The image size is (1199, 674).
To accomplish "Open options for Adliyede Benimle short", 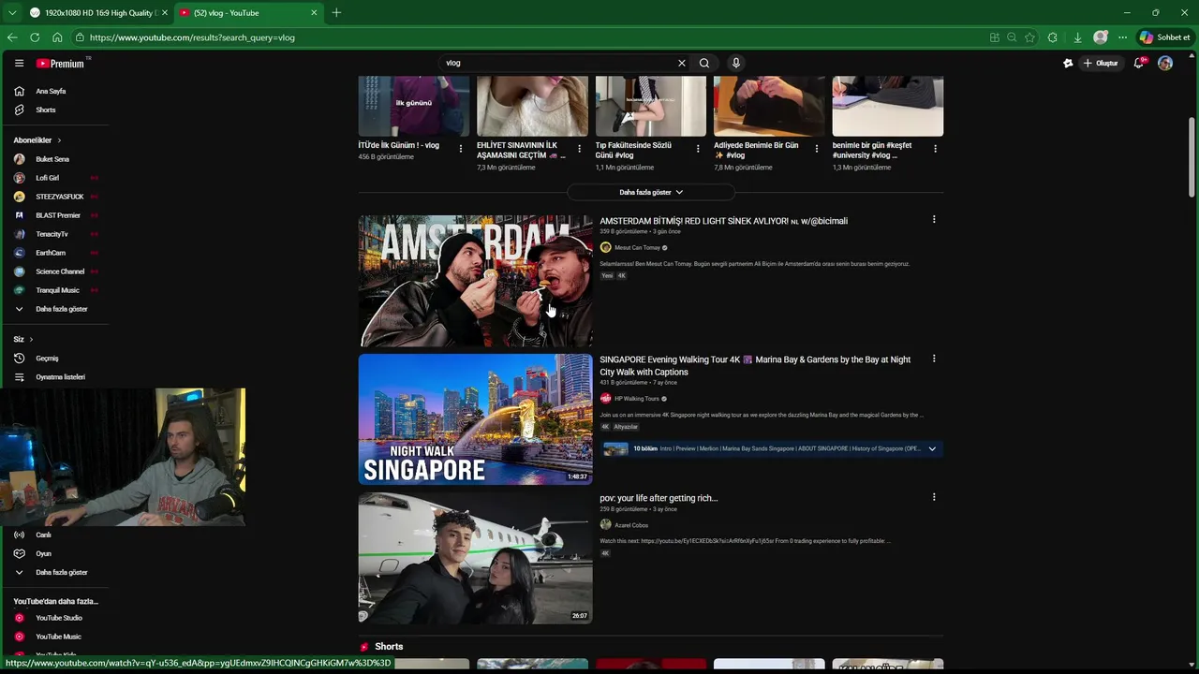I will (816, 148).
